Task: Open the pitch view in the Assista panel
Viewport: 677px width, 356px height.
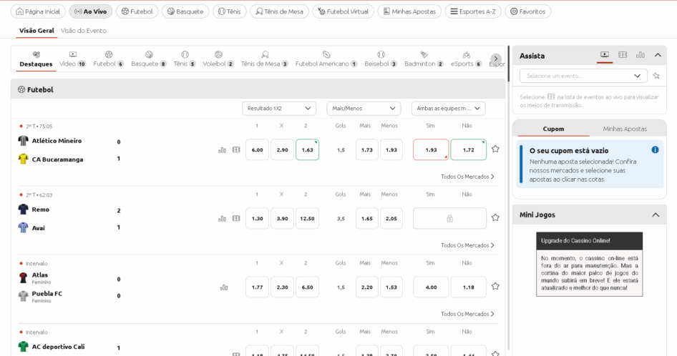Action: [623, 55]
